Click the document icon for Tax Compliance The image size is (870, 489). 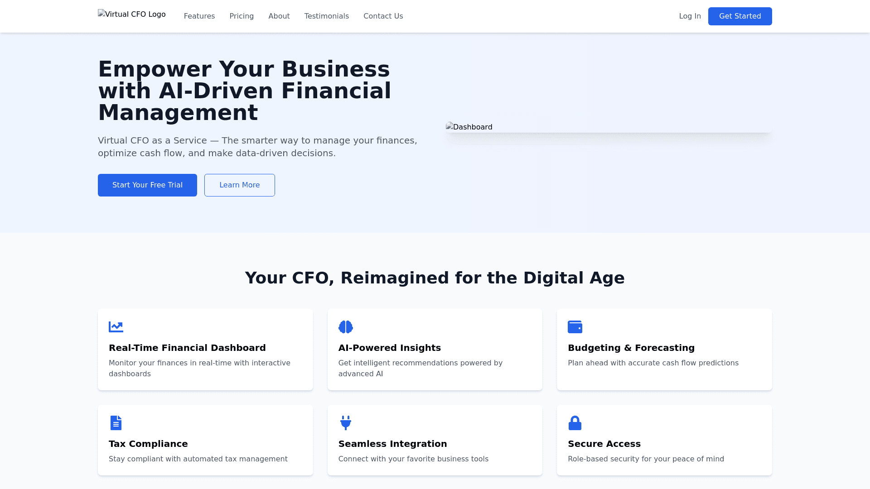pyautogui.click(x=116, y=423)
